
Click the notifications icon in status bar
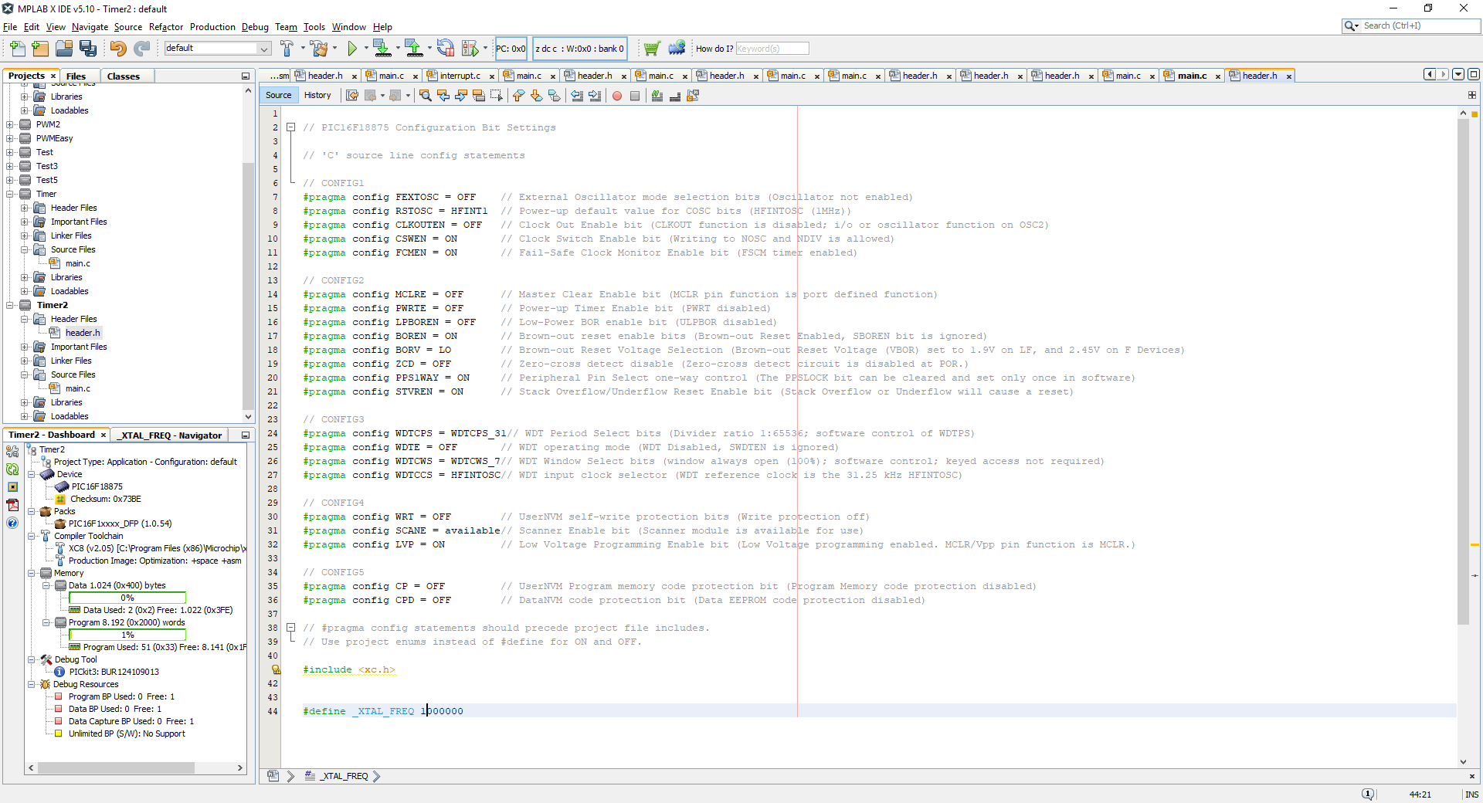point(1368,794)
